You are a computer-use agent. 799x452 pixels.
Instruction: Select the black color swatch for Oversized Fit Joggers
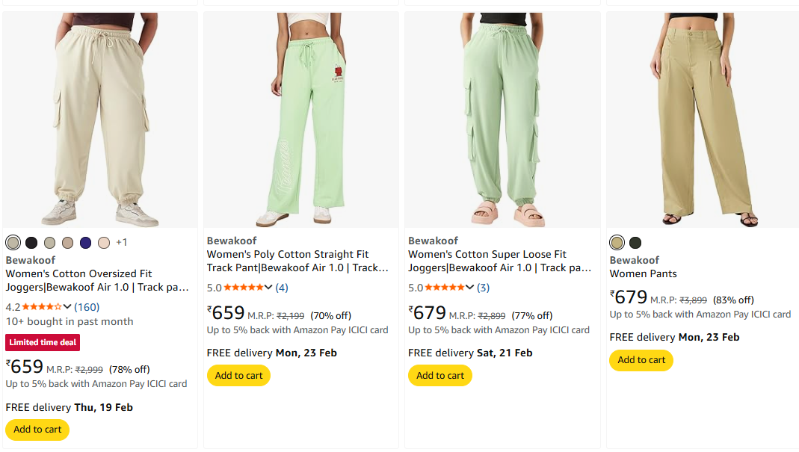pos(31,243)
